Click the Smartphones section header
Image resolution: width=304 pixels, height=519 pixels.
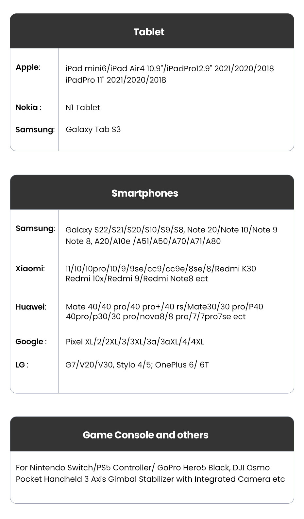pyautogui.click(x=145, y=193)
